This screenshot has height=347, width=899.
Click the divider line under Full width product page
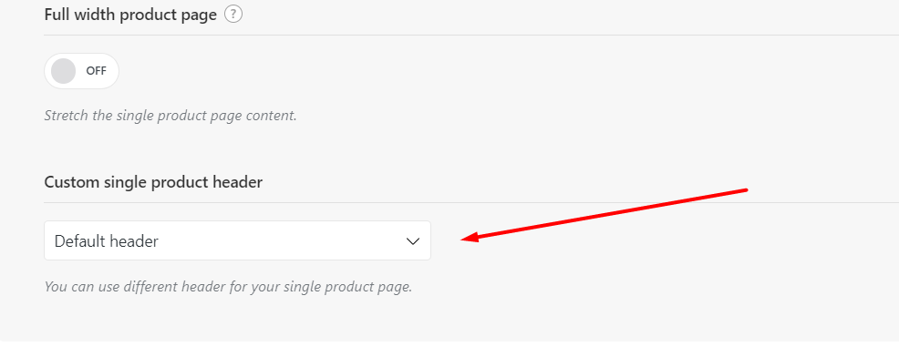click(471, 35)
